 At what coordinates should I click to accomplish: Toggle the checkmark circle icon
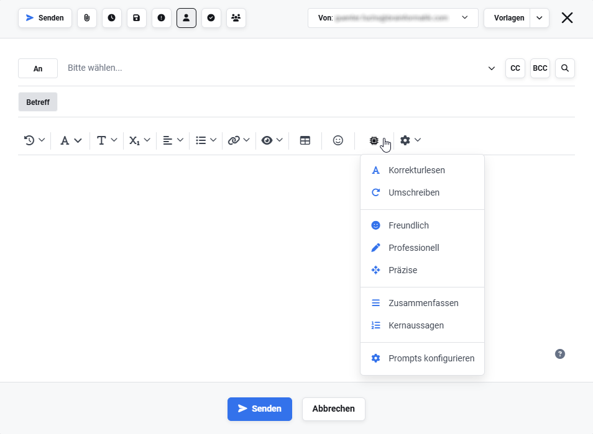tap(211, 18)
